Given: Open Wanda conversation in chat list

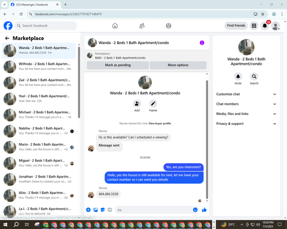Looking at the screenshot, I should [38, 50].
